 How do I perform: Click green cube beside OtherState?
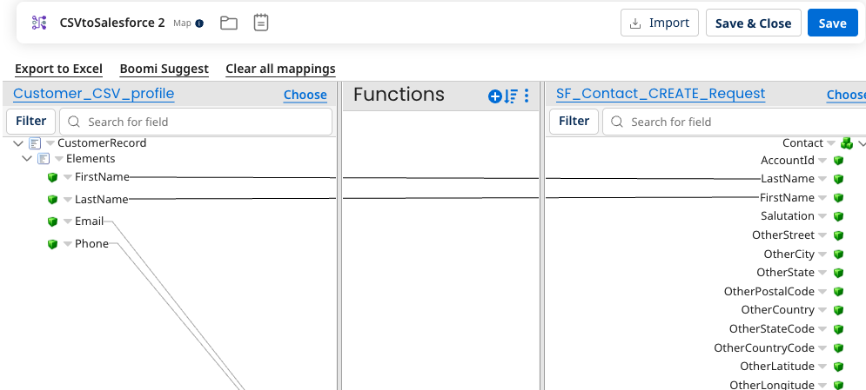838,274
